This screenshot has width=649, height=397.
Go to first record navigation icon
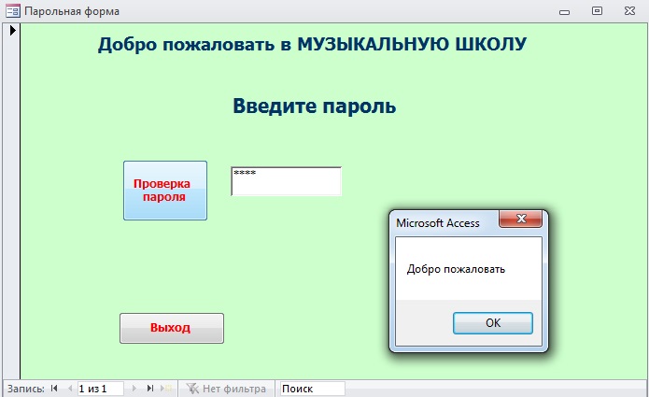(54, 389)
